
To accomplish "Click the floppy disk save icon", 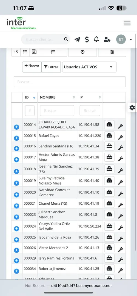I will [x=34, y=52].
